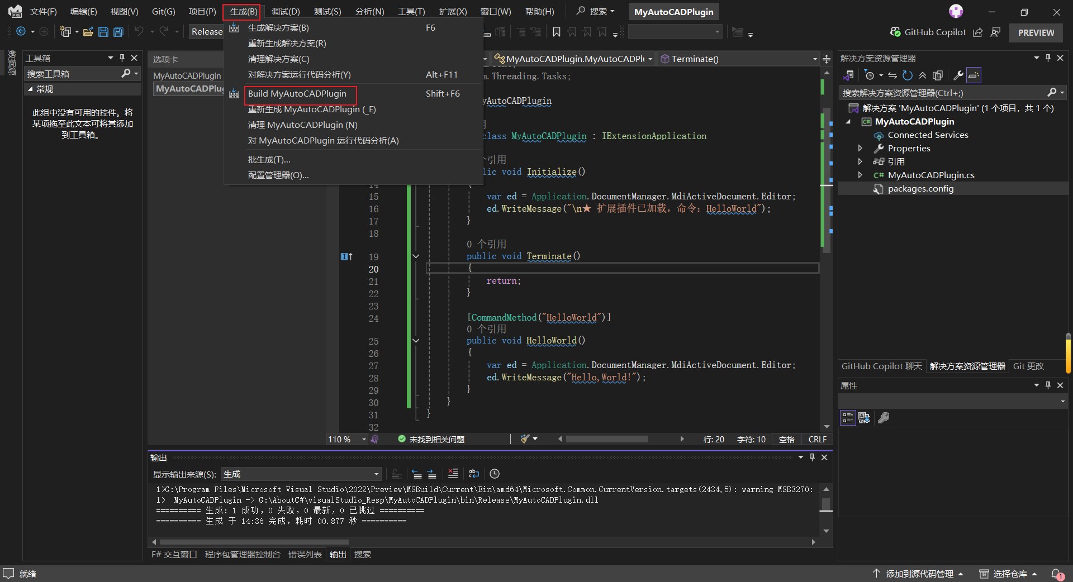Click Show All Files icon in Solution Explorer
The width and height of the screenshot is (1073, 582).
[x=938, y=75]
